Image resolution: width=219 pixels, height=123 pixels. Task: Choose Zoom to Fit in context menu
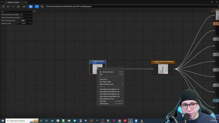110,79
